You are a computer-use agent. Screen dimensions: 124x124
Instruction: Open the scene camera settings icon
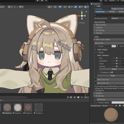click(81, 7)
